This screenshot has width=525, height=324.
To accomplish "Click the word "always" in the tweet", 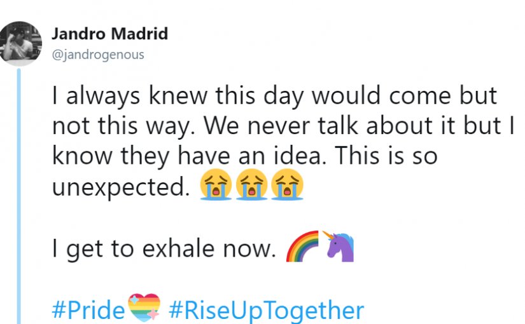I will click(x=103, y=97).
